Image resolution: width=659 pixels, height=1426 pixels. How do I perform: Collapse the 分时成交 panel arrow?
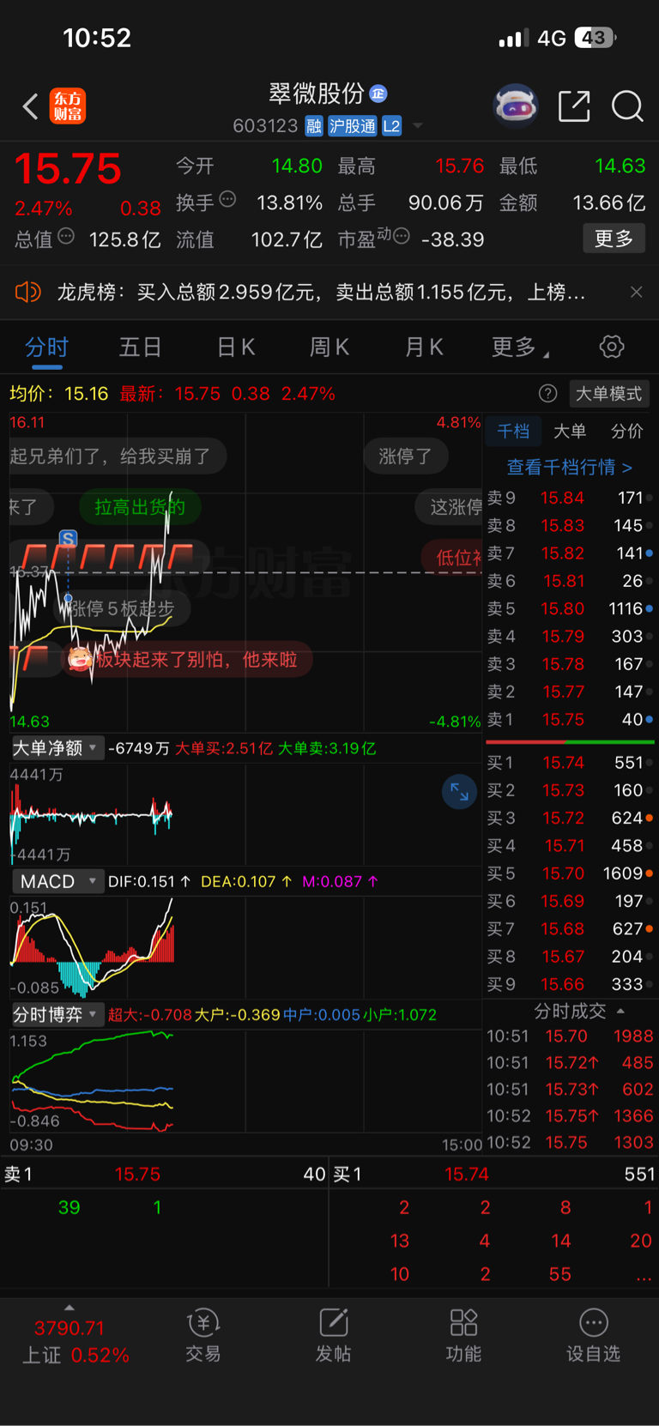[620, 1012]
